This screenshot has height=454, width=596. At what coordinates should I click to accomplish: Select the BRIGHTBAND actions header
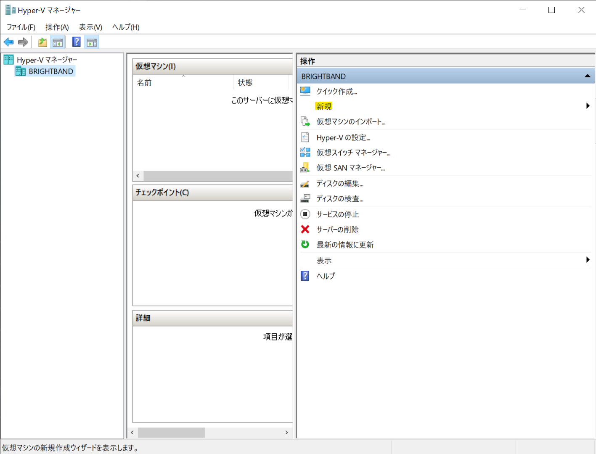tap(446, 76)
